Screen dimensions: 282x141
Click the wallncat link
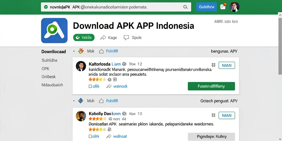click(x=120, y=136)
